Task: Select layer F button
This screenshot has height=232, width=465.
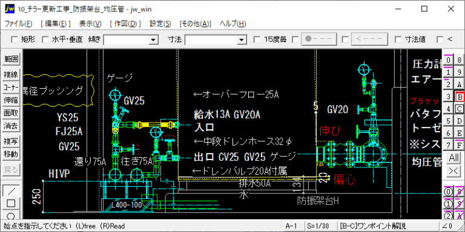Action: tap(459, 145)
